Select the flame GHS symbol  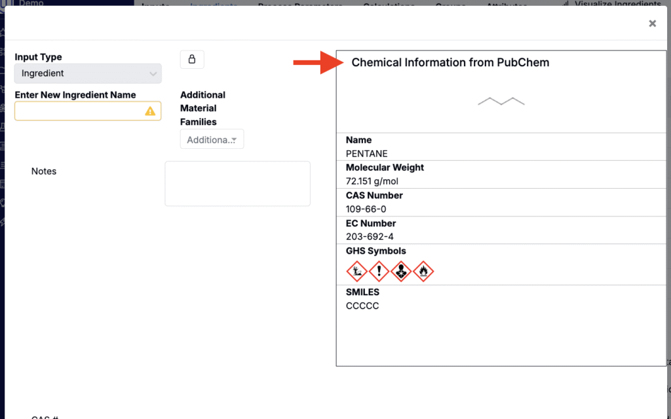click(x=423, y=271)
